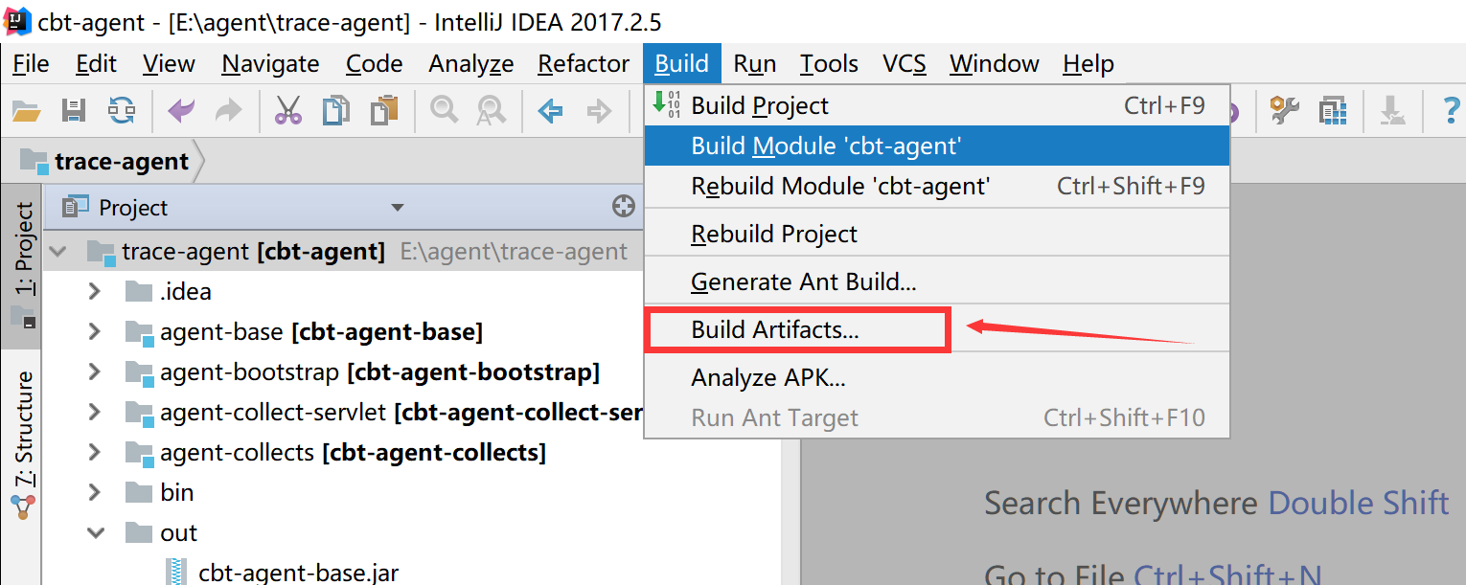Screen dimensions: 1466x585
Task: Open the Project view type dropdown arrow
Action: (398, 208)
